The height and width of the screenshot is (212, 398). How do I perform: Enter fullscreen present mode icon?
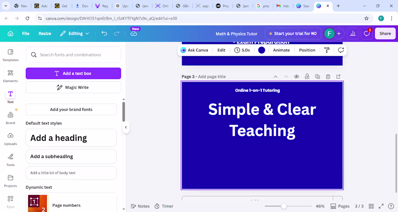click(381, 206)
